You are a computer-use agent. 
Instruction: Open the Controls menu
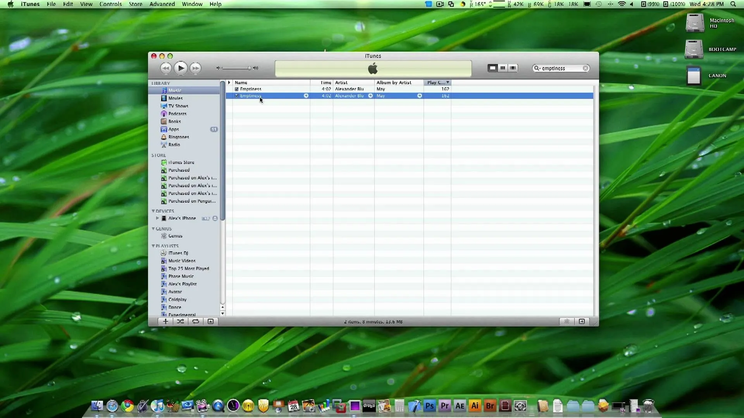[x=110, y=4]
